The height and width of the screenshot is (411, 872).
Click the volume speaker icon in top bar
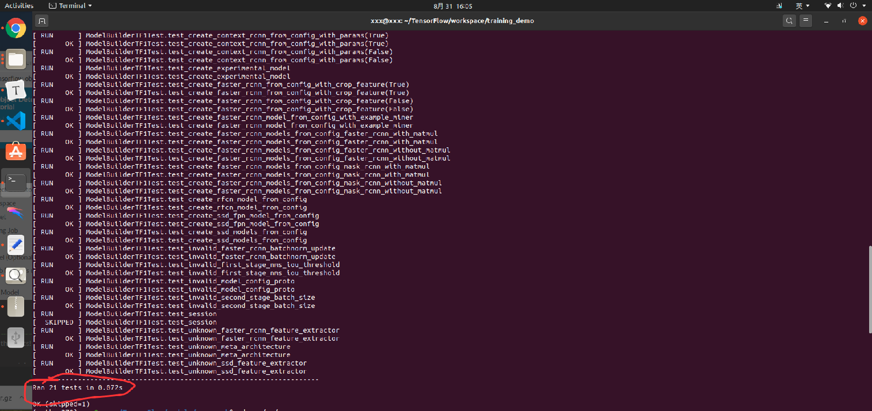841,6
